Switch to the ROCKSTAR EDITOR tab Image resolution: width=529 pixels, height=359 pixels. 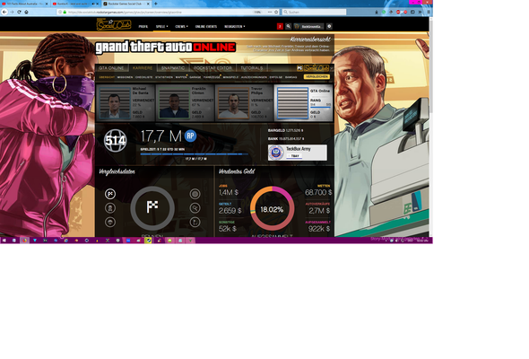212,68
